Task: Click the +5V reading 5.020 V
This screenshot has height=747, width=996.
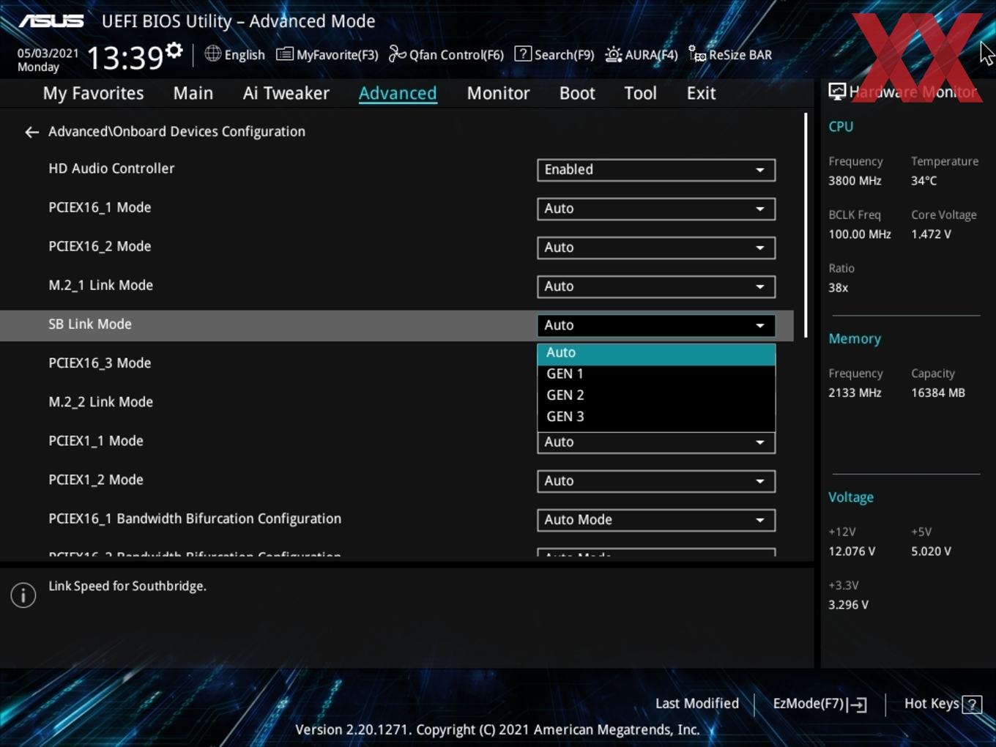Action: click(931, 551)
